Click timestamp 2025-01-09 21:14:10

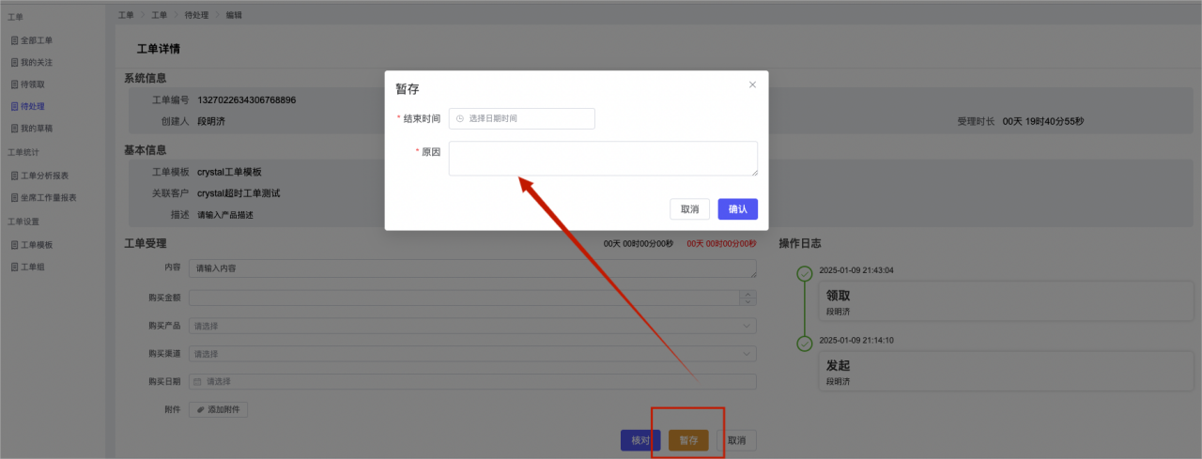coord(856,340)
